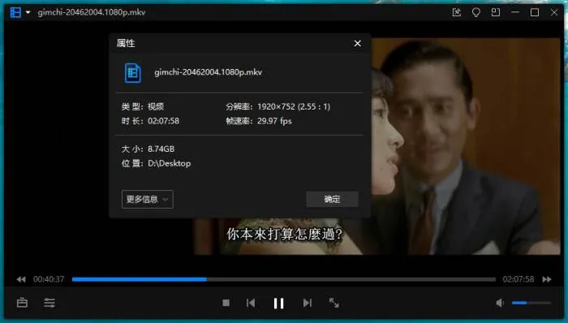Open the skin icon in title bar
The width and height of the screenshot is (568, 323).
click(476, 12)
